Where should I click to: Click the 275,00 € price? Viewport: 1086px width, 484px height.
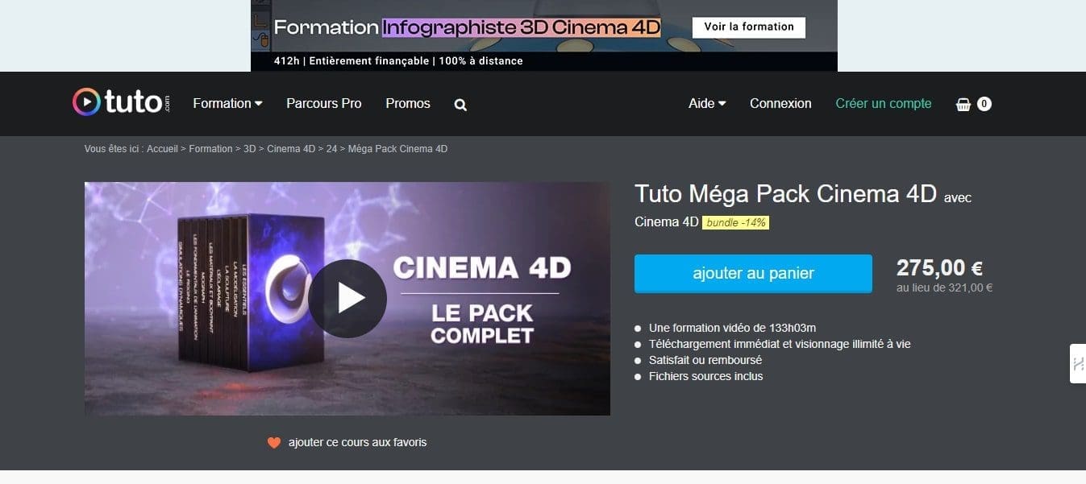coord(939,268)
